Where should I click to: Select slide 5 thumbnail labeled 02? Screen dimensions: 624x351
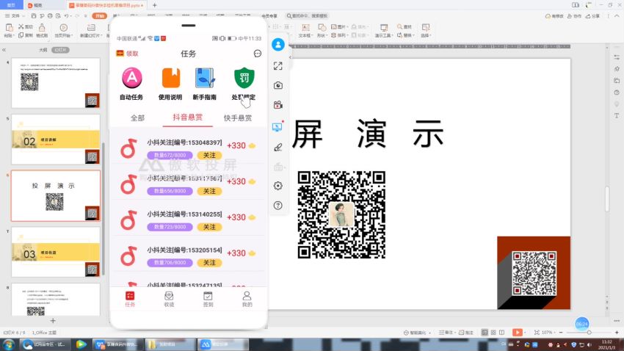coord(56,140)
